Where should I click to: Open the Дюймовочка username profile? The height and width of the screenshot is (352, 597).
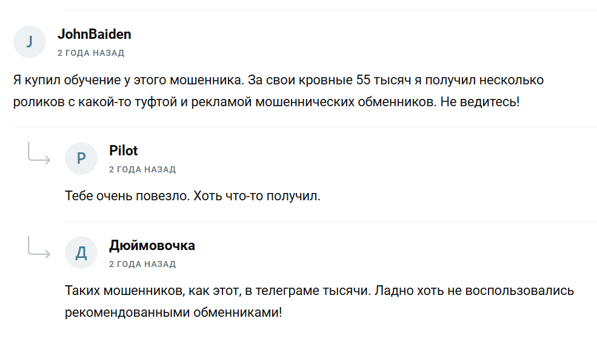pyautogui.click(x=152, y=245)
